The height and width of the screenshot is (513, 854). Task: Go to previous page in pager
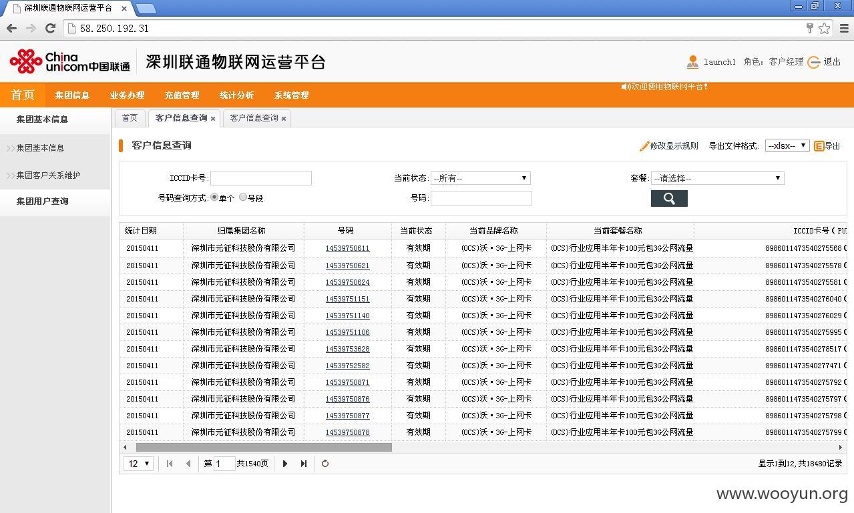pos(188,464)
